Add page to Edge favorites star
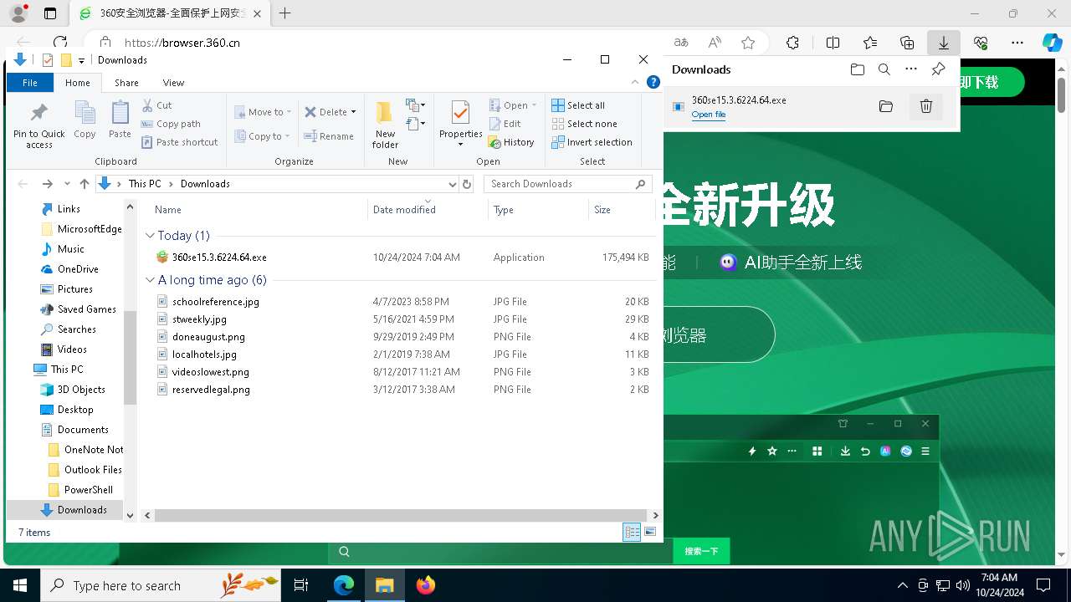The image size is (1071, 602). point(748,43)
